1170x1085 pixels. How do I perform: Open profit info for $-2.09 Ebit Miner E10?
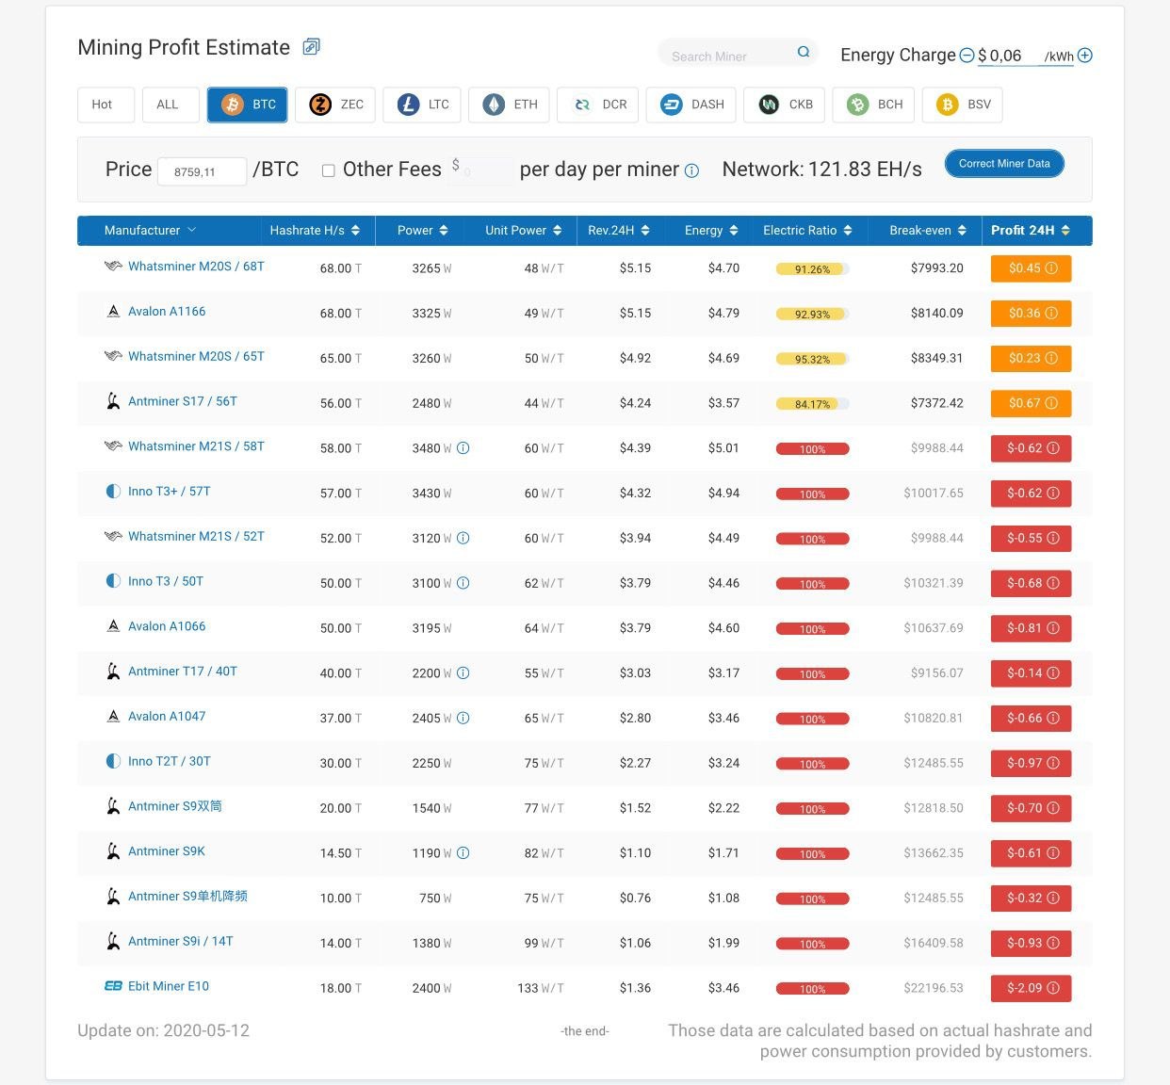1053,988
